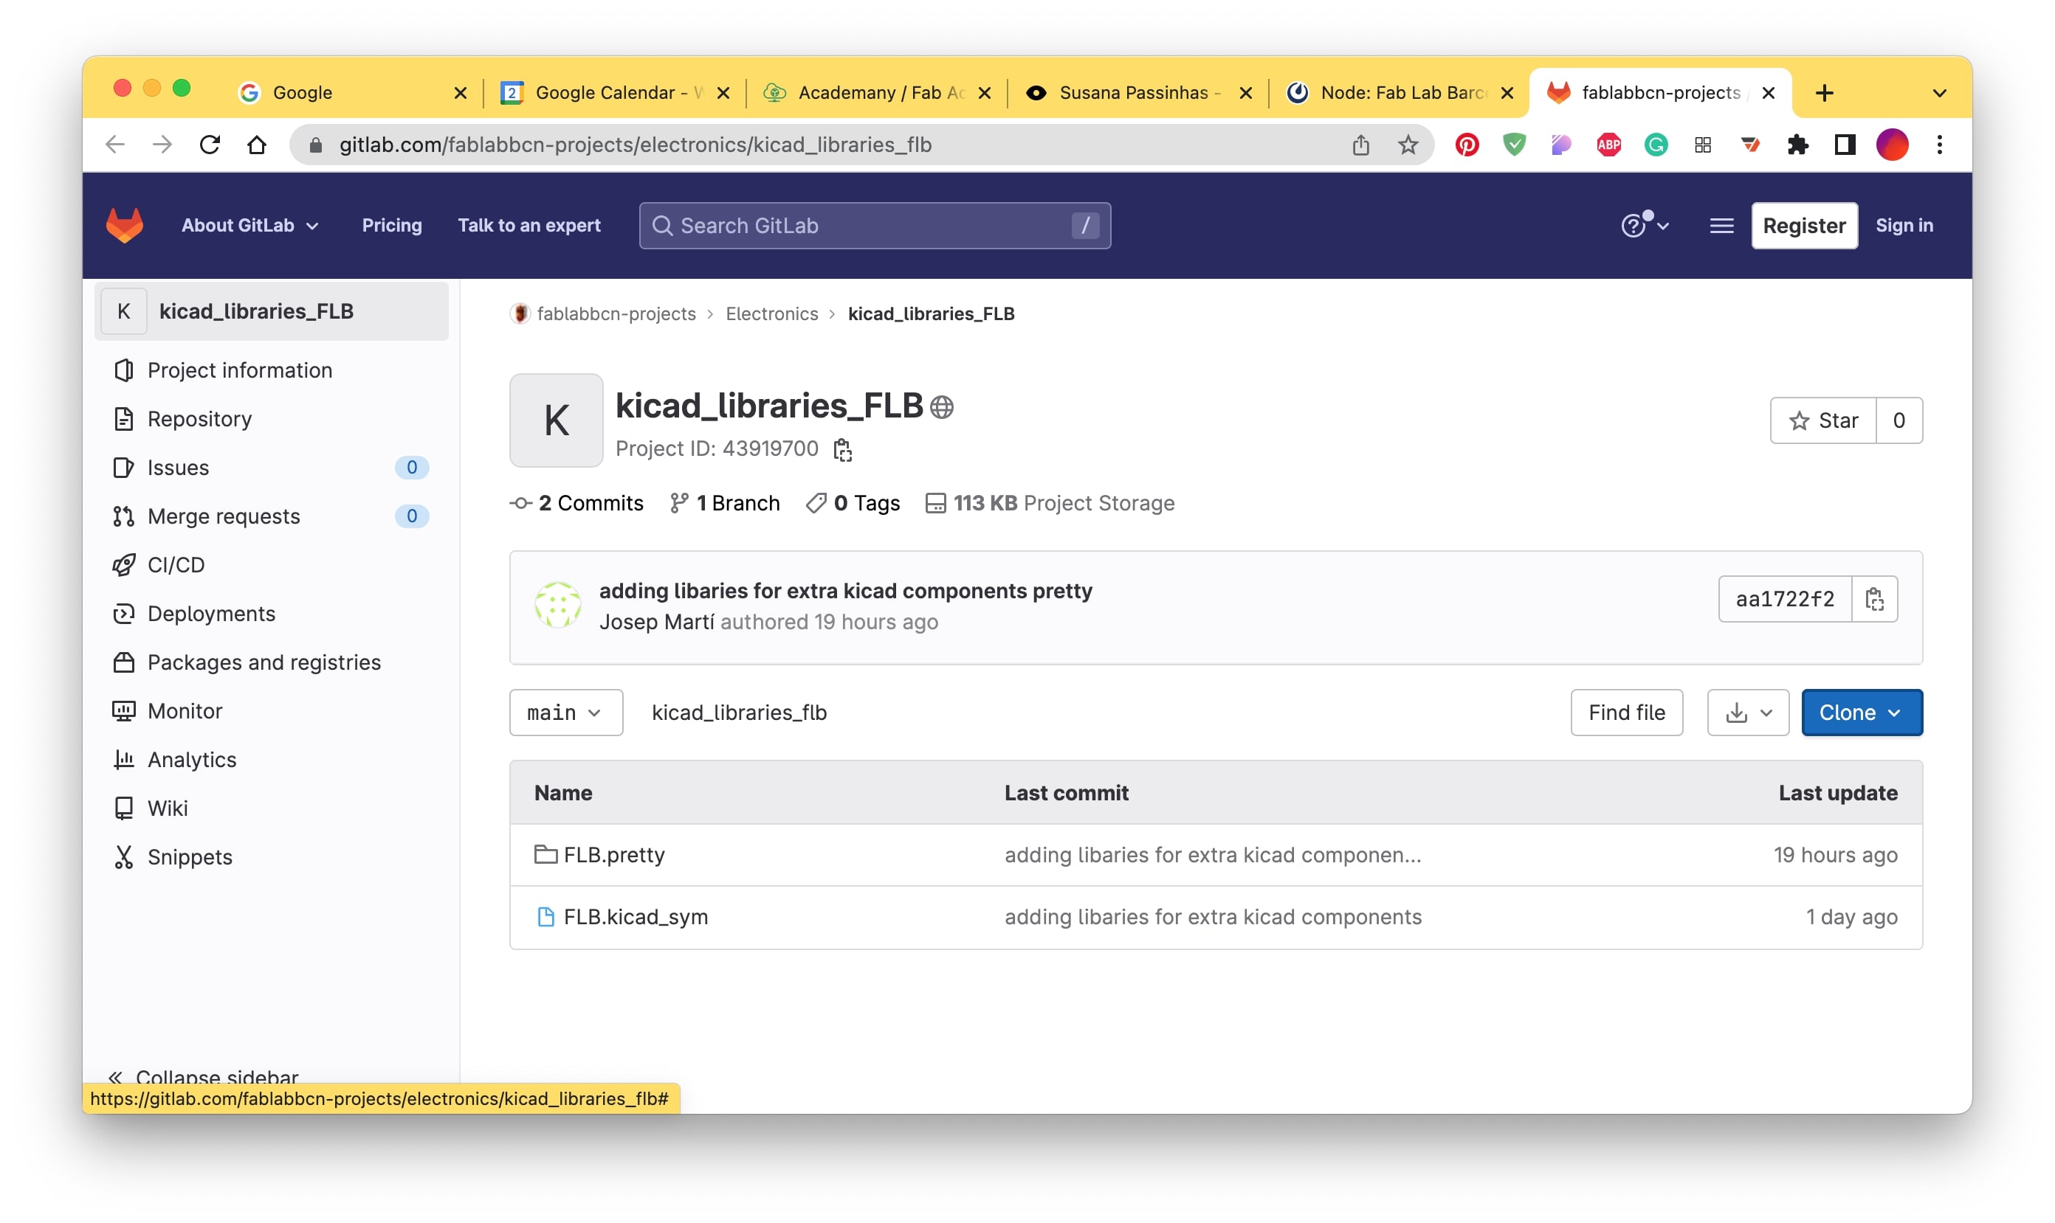View 1 Branch link
This screenshot has height=1223, width=2055.
[724, 504]
